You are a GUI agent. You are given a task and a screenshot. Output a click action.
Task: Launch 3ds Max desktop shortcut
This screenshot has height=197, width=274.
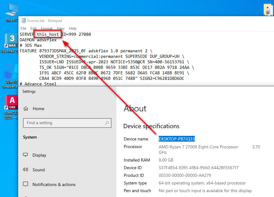point(11,43)
